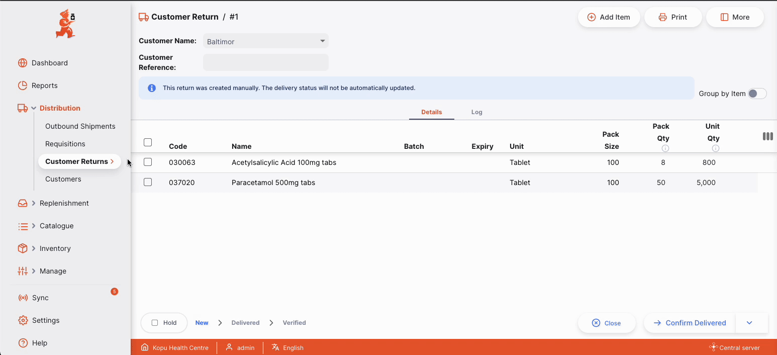The width and height of the screenshot is (777, 355).
Task: Click the Catalogue list icon
Action: coord(23,226)
